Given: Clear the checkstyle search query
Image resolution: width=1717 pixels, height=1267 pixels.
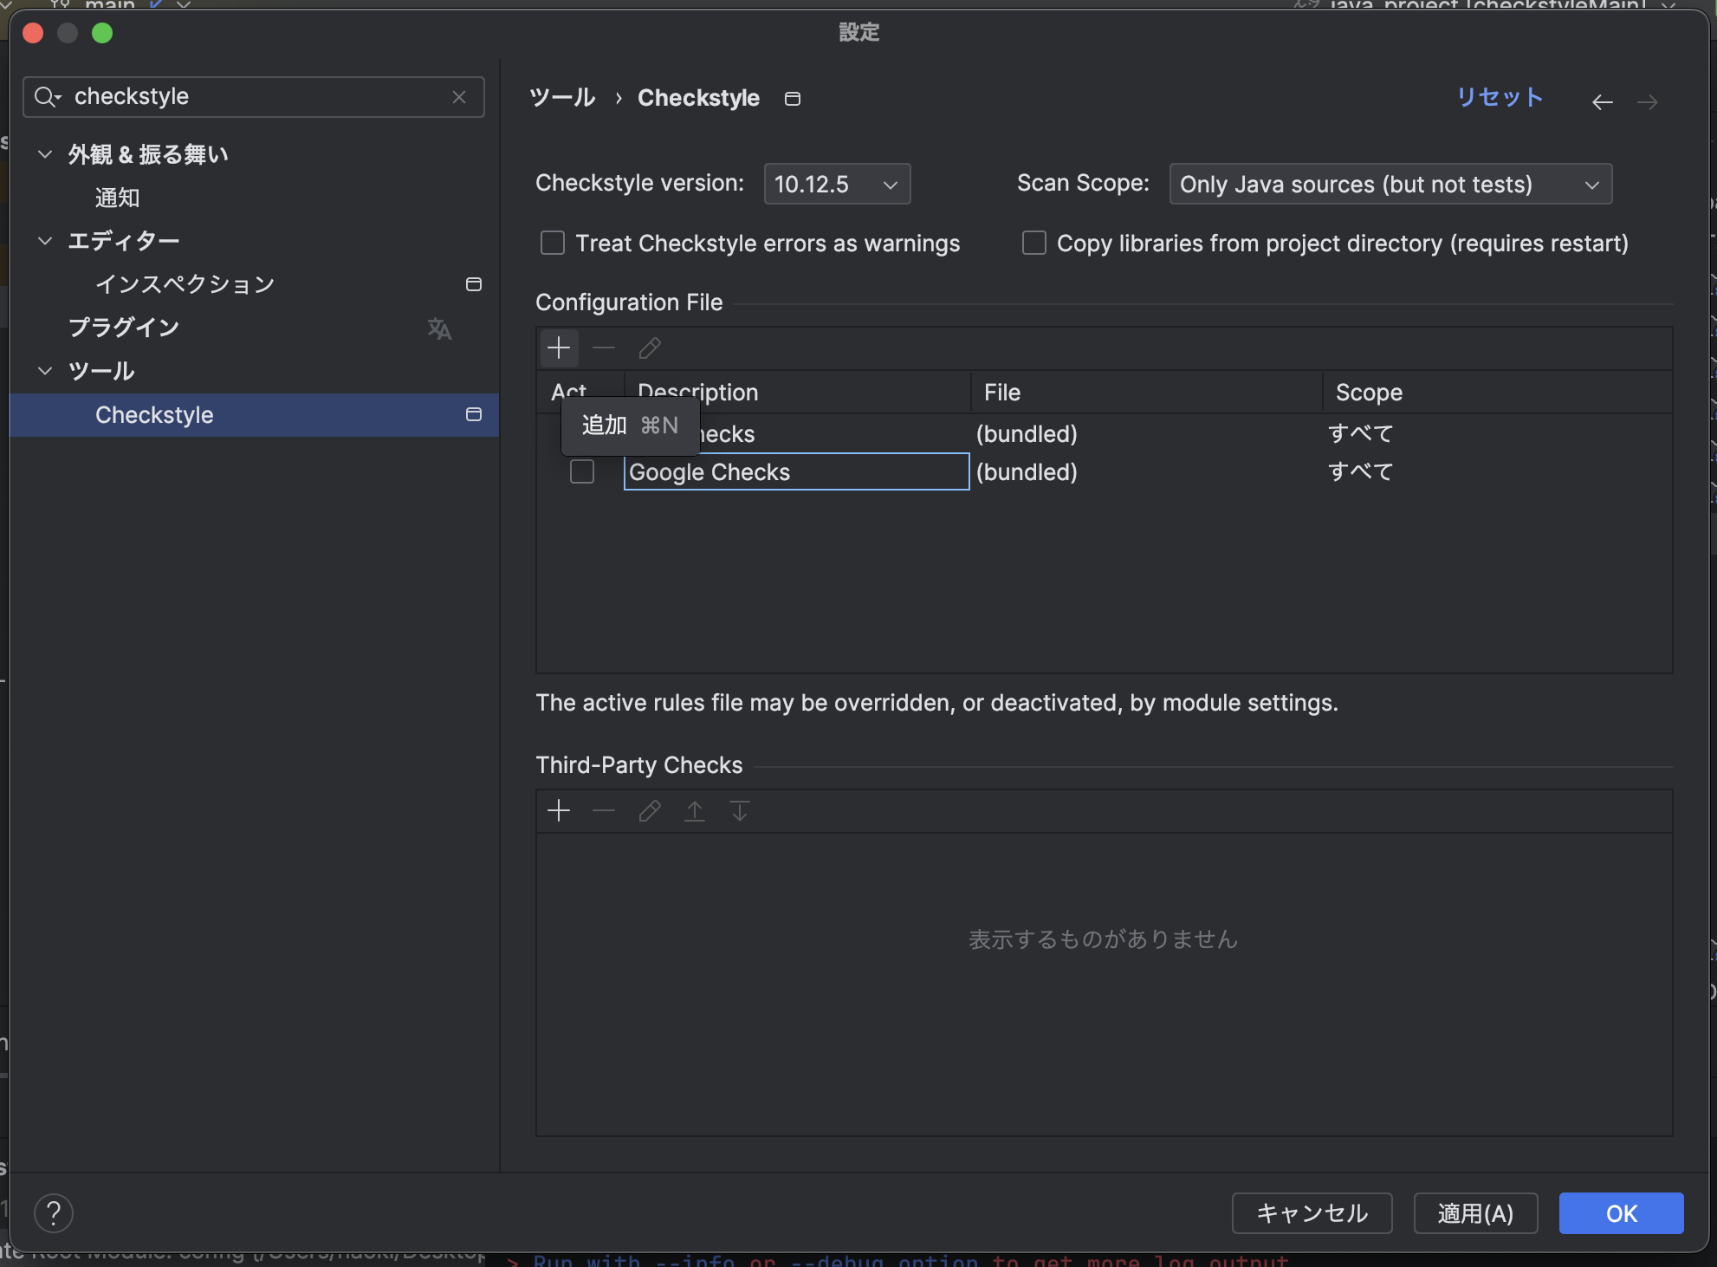Looking at the screenshot, I should pos(459,96).
